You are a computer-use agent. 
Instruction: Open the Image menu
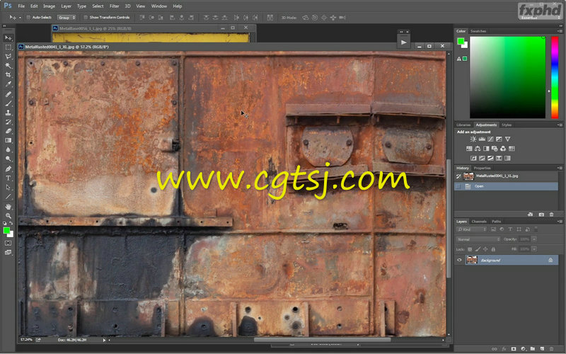pos(49,6)
